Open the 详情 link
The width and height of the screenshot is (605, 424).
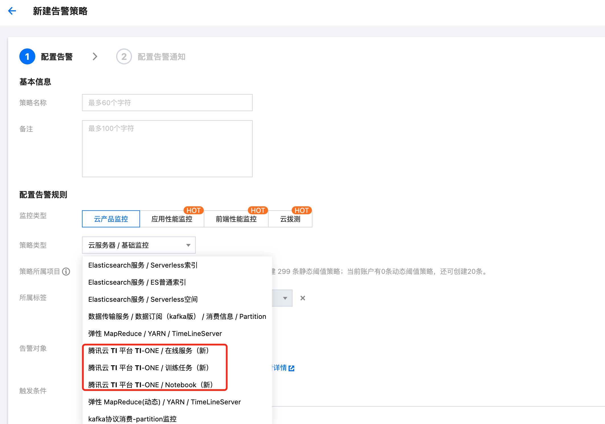point(280,368)
